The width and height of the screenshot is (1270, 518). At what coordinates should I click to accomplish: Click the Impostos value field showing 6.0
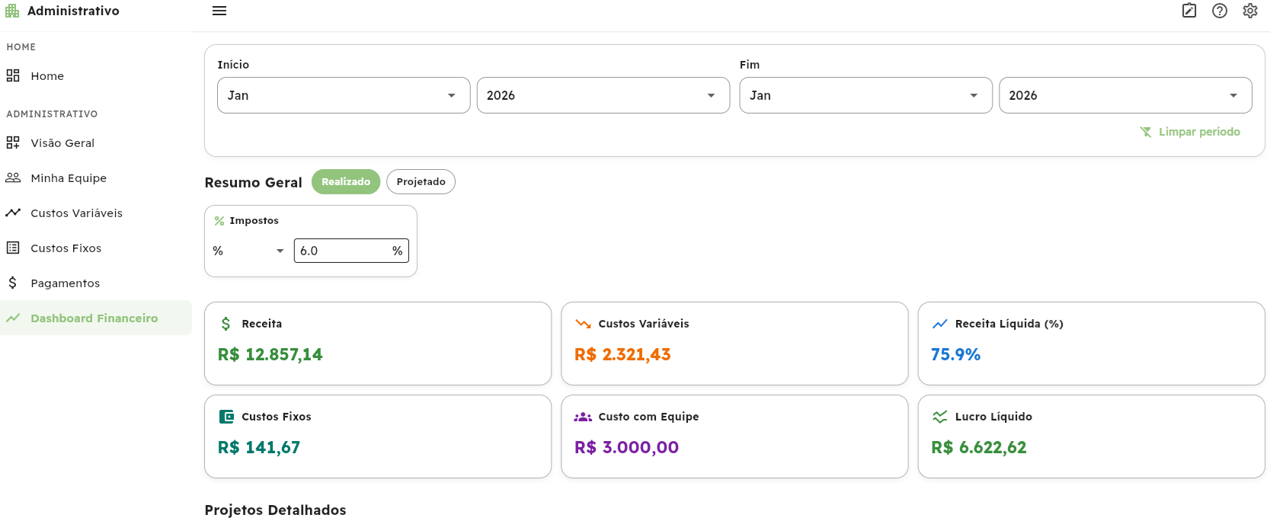click(x=351, y=251)
